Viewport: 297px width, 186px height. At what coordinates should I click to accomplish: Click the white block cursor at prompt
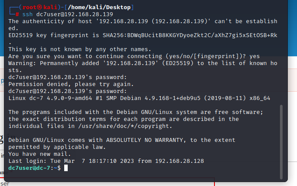[x=66, y=168]
